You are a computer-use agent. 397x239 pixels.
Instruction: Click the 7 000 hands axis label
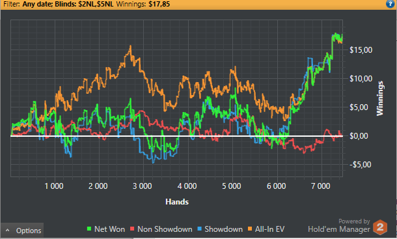[321, 186]
